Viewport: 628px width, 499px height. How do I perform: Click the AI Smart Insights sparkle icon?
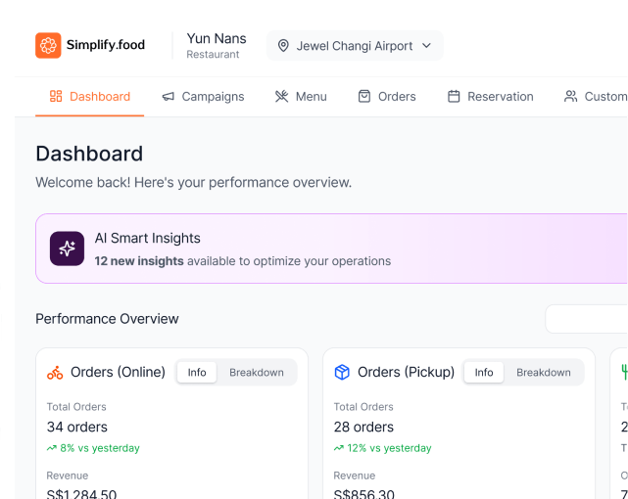(68, 249)
